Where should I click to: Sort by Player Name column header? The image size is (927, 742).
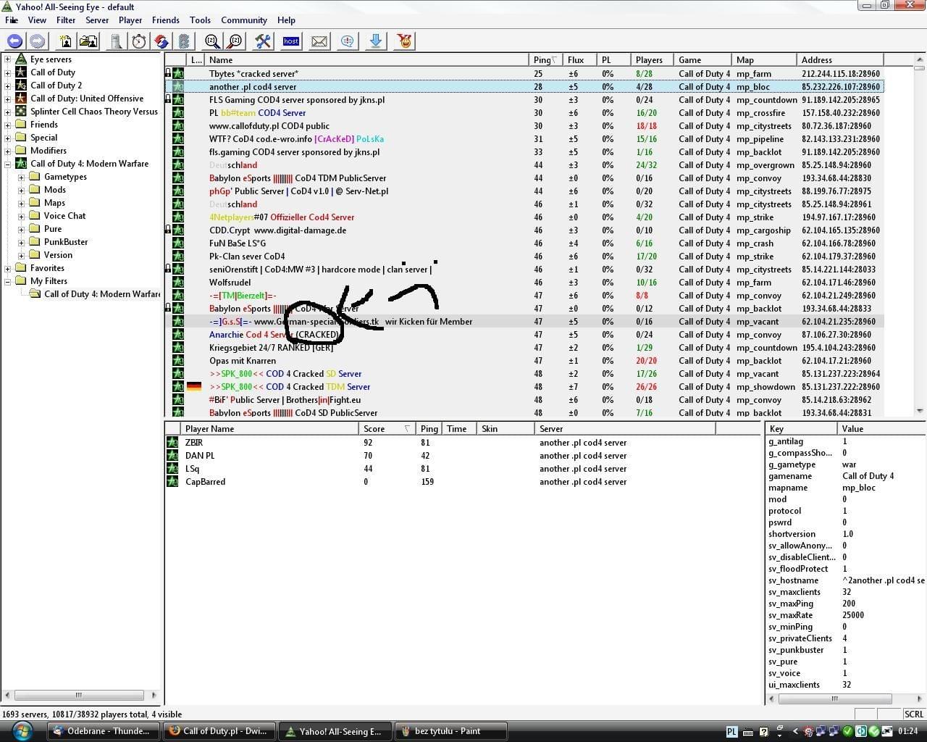[269, 429]
